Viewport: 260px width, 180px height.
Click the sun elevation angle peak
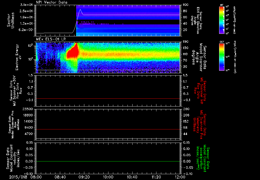point(80,9)
